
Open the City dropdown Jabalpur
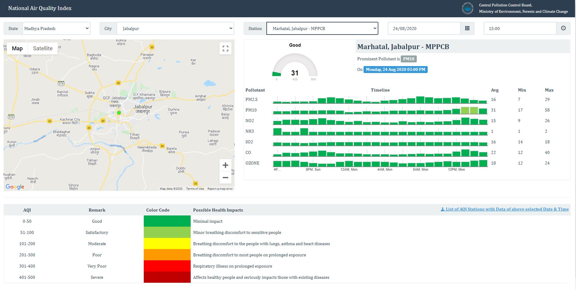point(176,28)
